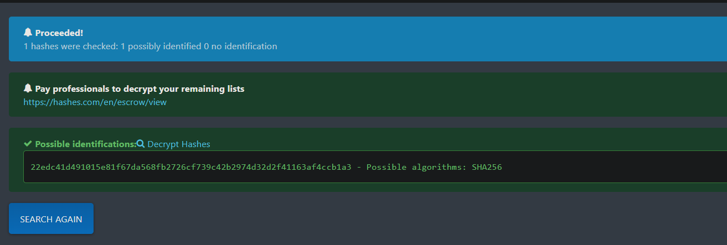Click the hash string starting with 22edc41d

tap(191, 167)
